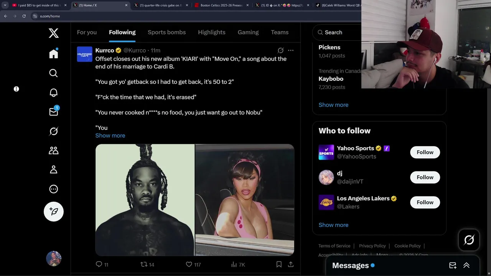Open Communities people icon
This screenshot has height=276, width=491.
tap(54, 150)
